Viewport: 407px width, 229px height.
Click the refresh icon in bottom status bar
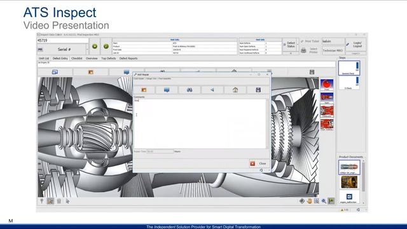pyautogui.click(x=358, y=210)
